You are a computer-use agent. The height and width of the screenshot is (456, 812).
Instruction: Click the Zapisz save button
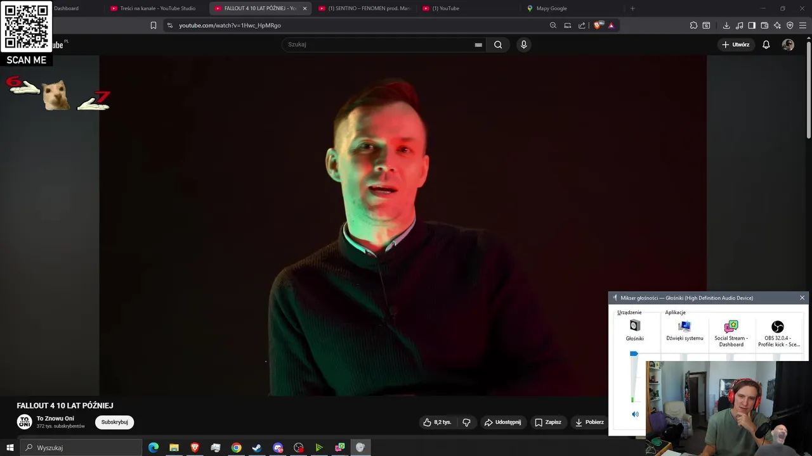pos(548,422)
